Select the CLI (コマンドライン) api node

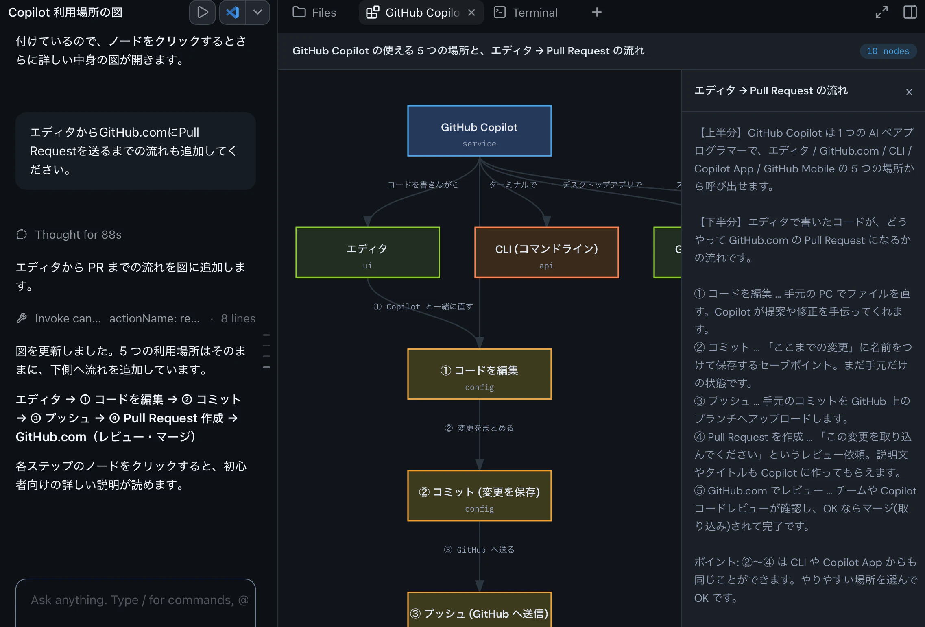pyautogui.click(x=547, y=253)
